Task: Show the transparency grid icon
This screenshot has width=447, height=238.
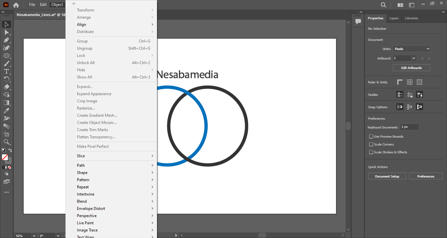Action: coord(420,82)
